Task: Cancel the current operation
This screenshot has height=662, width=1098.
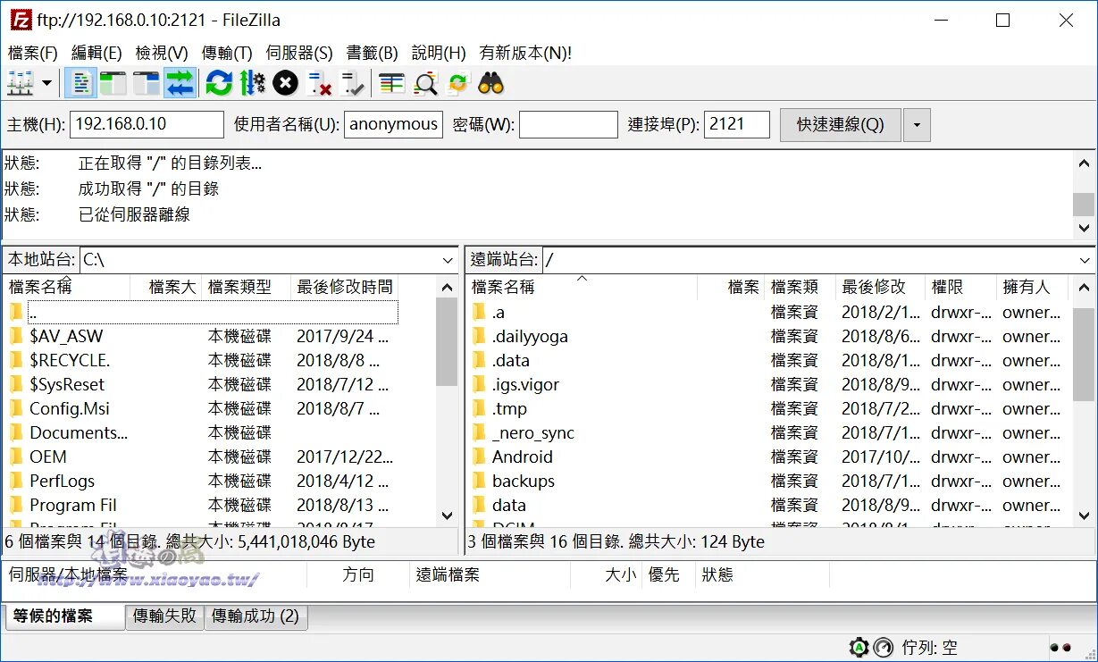Action: (285, 84)
